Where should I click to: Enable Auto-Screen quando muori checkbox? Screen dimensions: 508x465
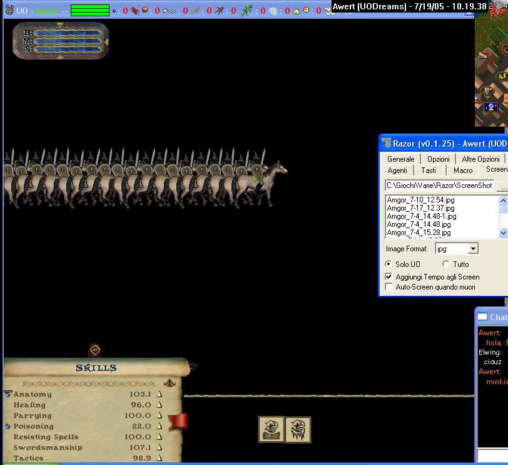click(x=389, y=286)
